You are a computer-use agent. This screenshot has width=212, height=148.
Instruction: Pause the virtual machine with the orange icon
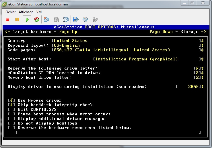17,20
